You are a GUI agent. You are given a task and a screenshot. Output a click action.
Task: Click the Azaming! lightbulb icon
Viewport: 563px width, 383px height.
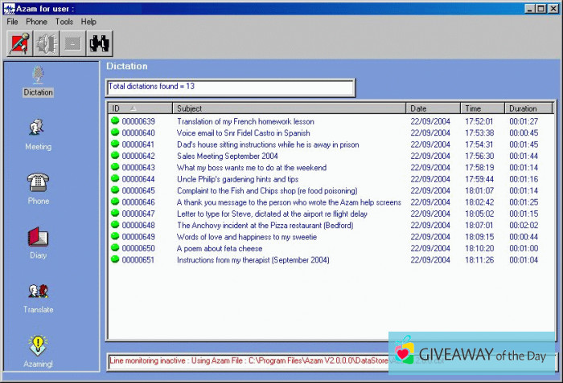pyautogui.click(x=38, y=351)
